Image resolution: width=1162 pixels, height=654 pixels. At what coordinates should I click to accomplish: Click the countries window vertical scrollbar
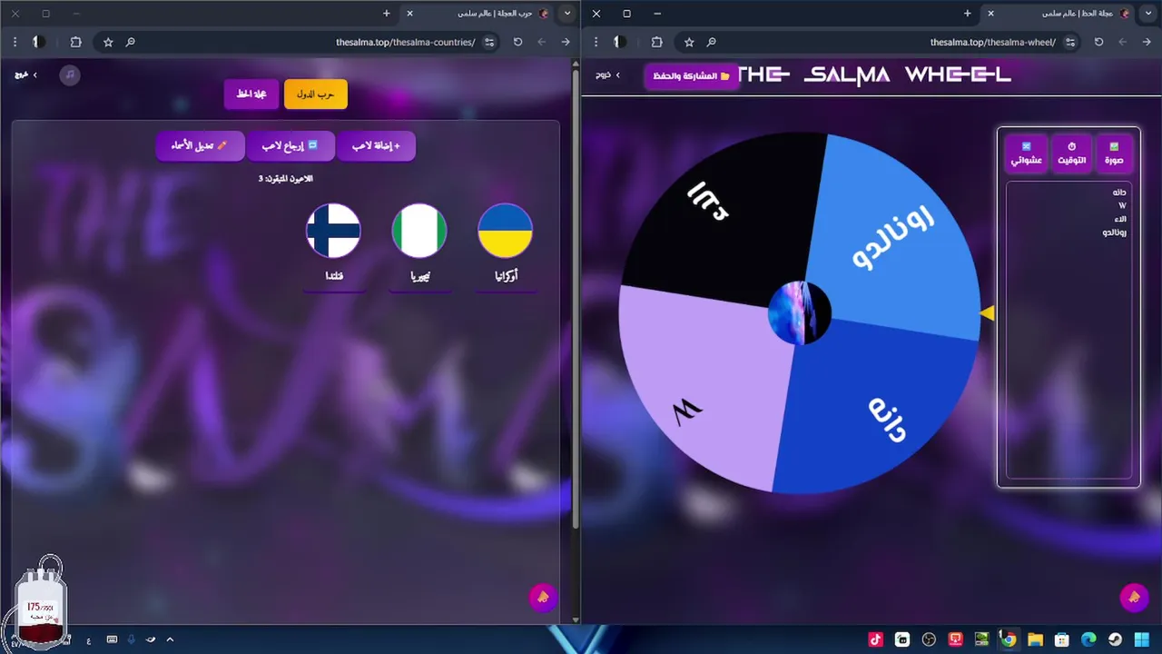click(x=575, y=300)
